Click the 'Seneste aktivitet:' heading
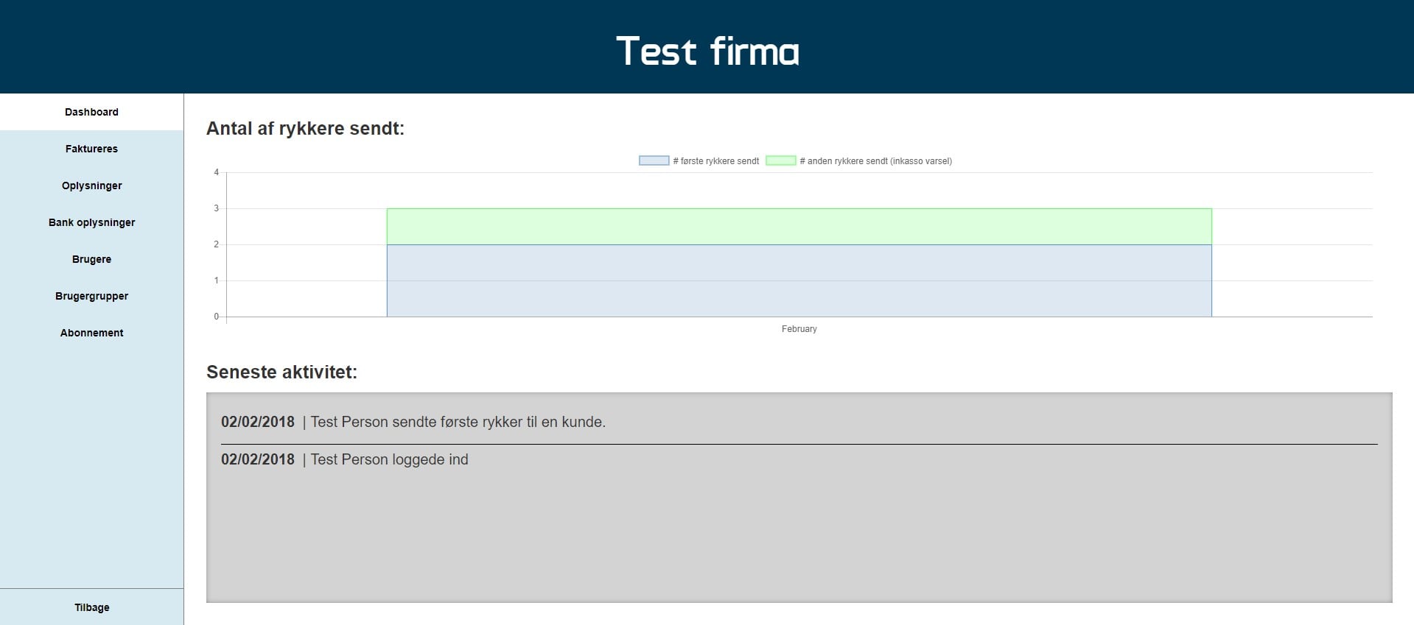This screenshot has width=1414, height=625. (x=281, y=372)
